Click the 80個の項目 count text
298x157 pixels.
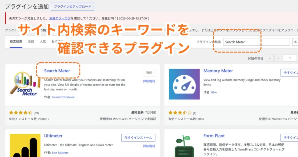255,58
